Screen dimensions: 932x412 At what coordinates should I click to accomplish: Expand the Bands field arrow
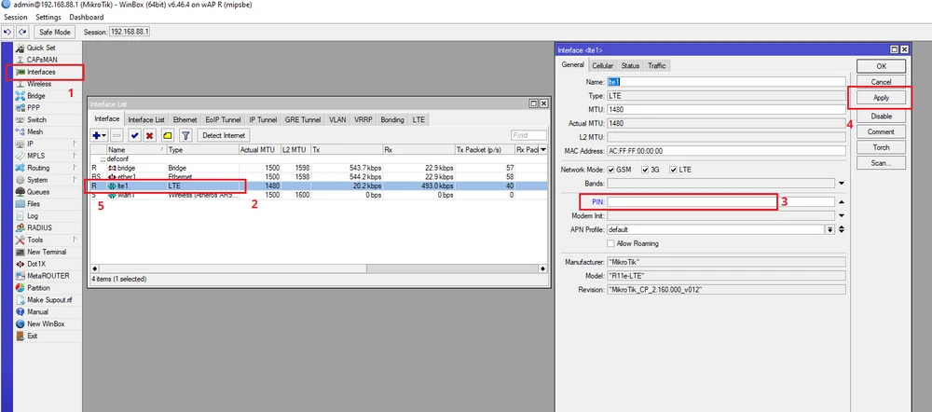click(842, 184)
